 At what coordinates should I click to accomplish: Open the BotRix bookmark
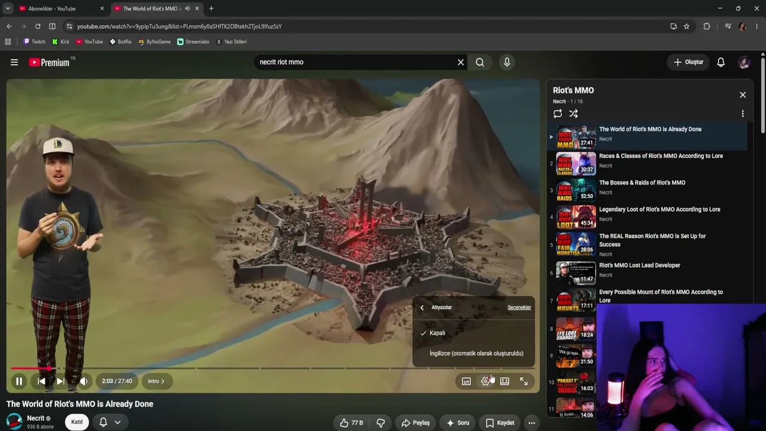pyautogui.click(x=120, y=42)
